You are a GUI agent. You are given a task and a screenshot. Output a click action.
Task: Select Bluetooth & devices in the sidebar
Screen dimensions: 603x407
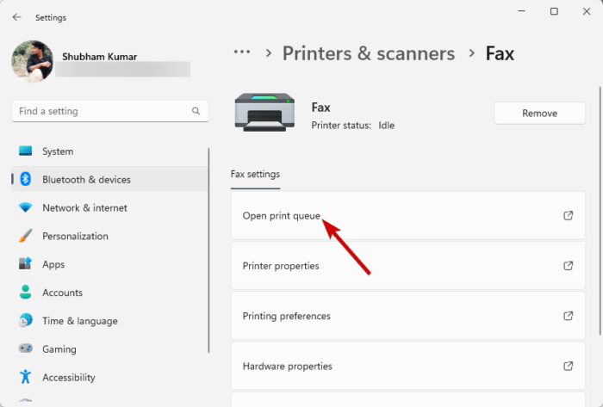[x=109, y=179]
